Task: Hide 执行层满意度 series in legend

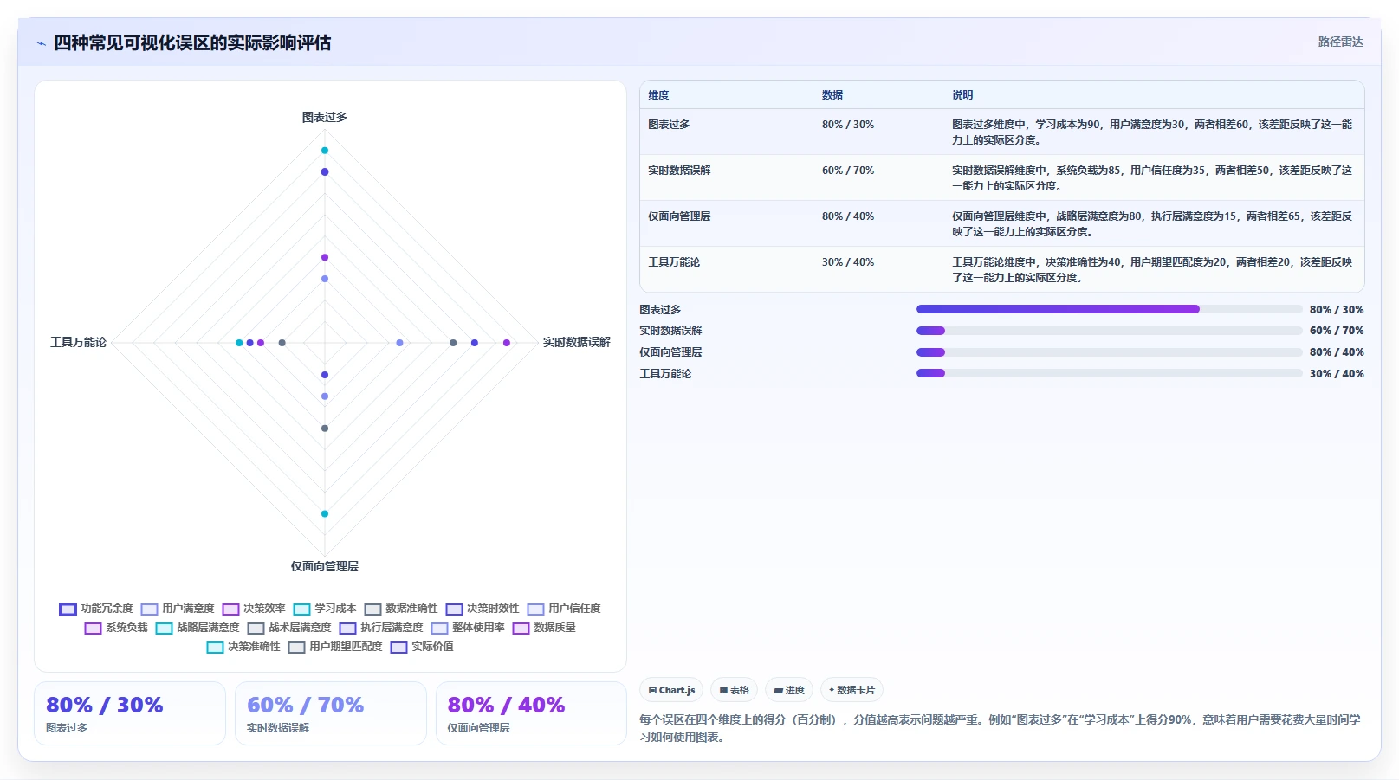Action: [381, 628]
